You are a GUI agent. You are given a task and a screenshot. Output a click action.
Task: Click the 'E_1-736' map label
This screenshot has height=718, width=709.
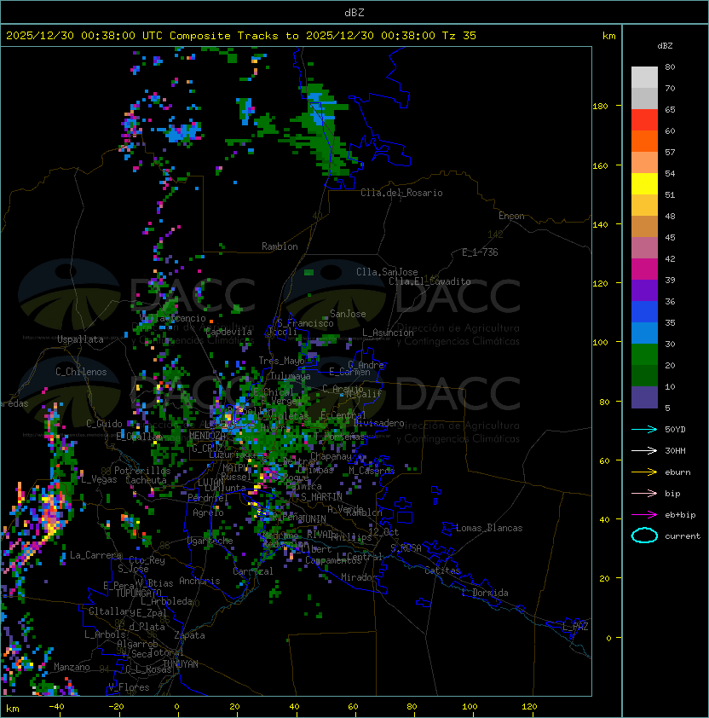tap(480, 252)
